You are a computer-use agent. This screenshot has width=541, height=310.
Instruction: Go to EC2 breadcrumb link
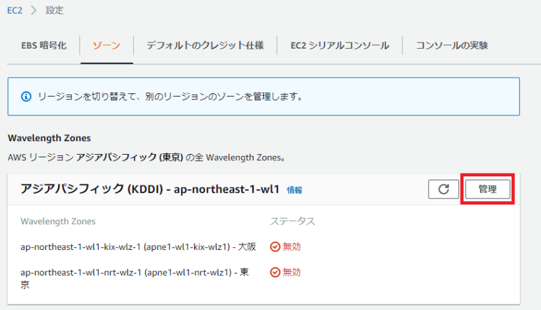click(15, 11)
